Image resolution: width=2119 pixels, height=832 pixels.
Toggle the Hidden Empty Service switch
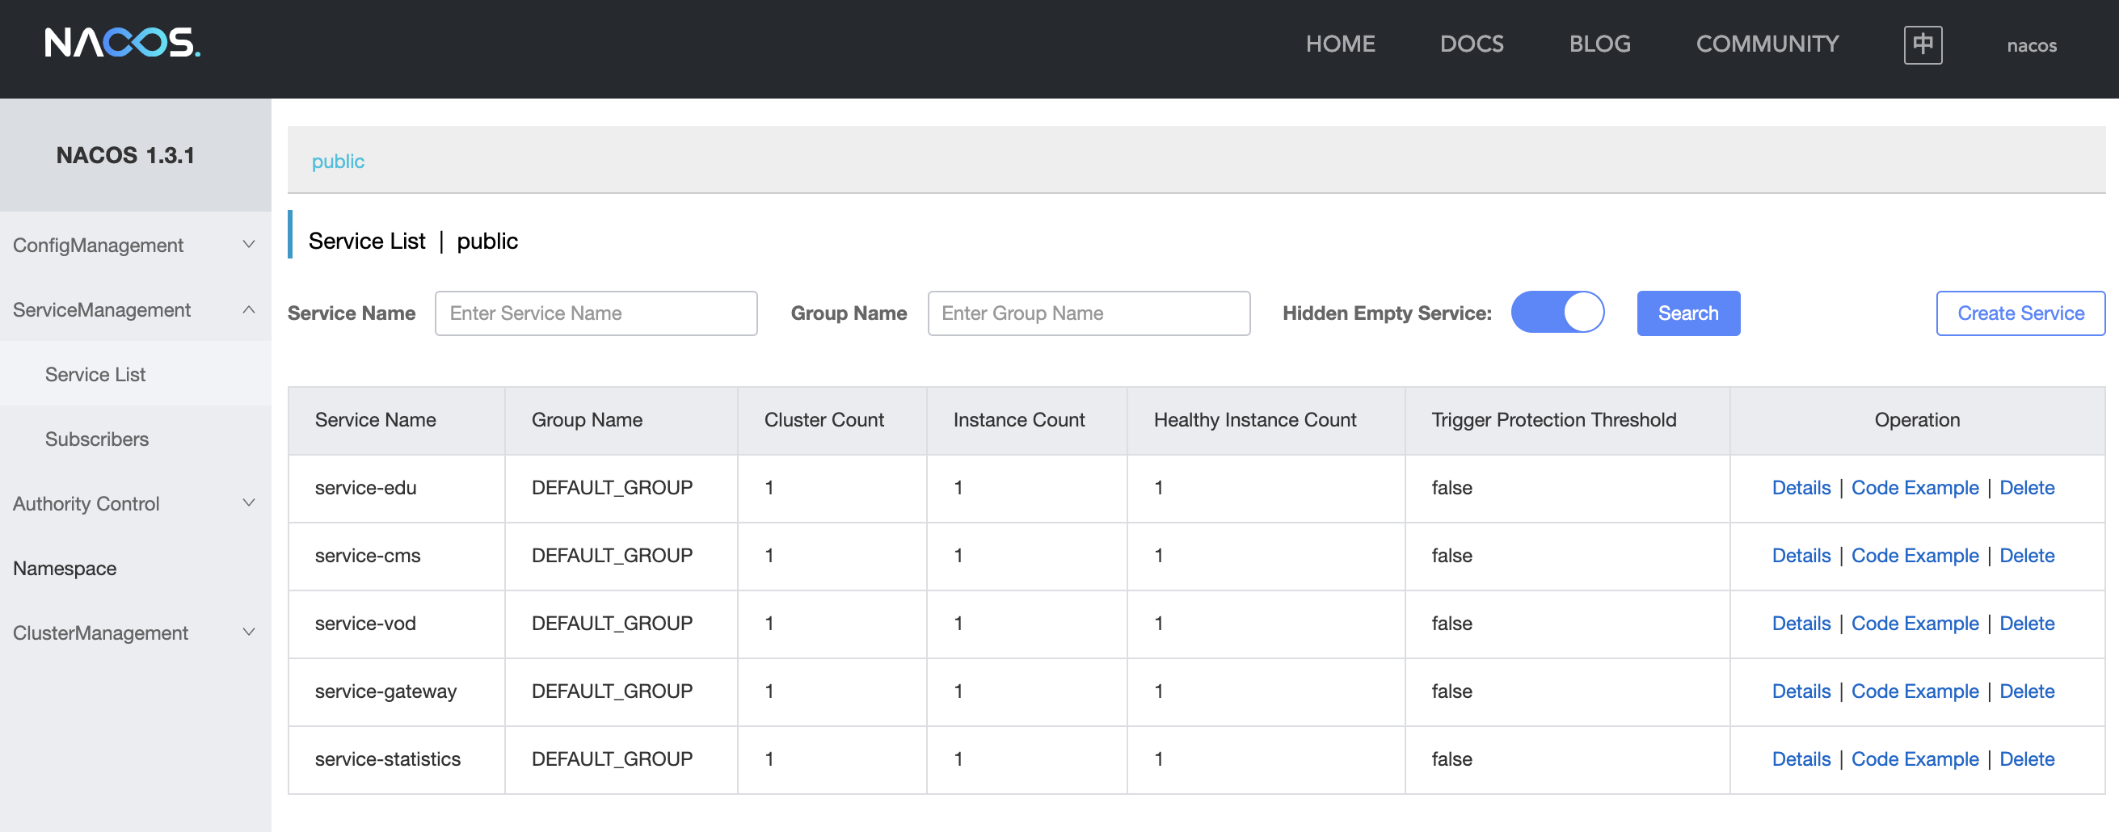(1557, 313)
